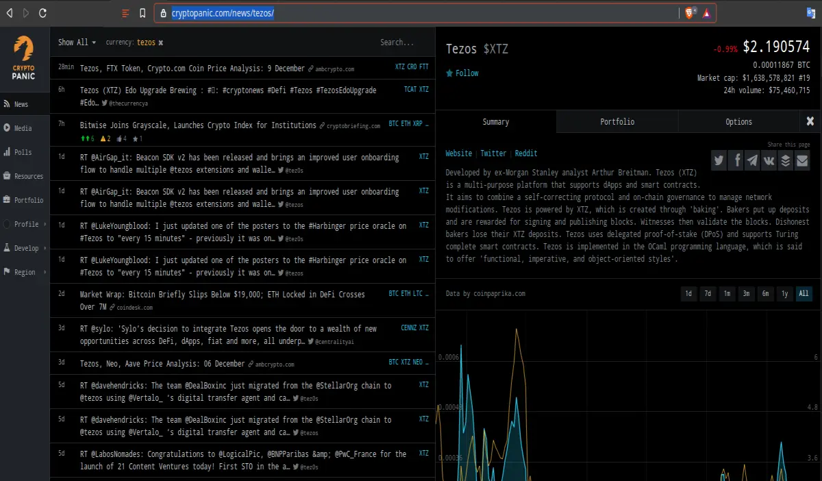The width and height of the screenshot is (822, 481).
Task: Open the Show All filter dropdown
Action: click(x=77, y=42)
